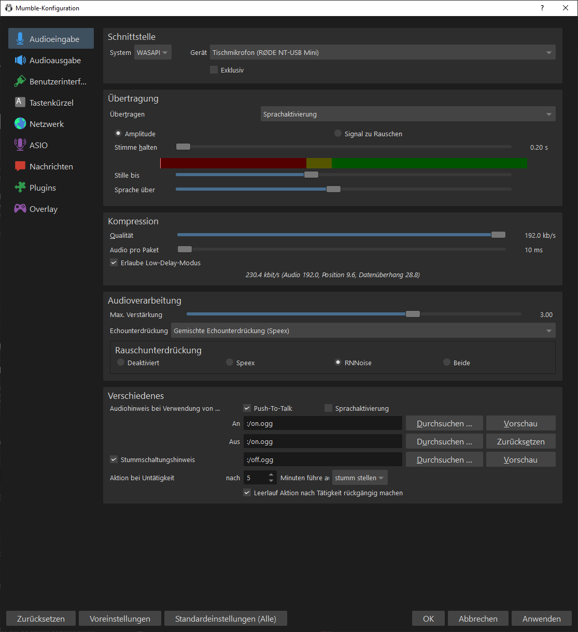Confirm with the OK button

point(428,619)
